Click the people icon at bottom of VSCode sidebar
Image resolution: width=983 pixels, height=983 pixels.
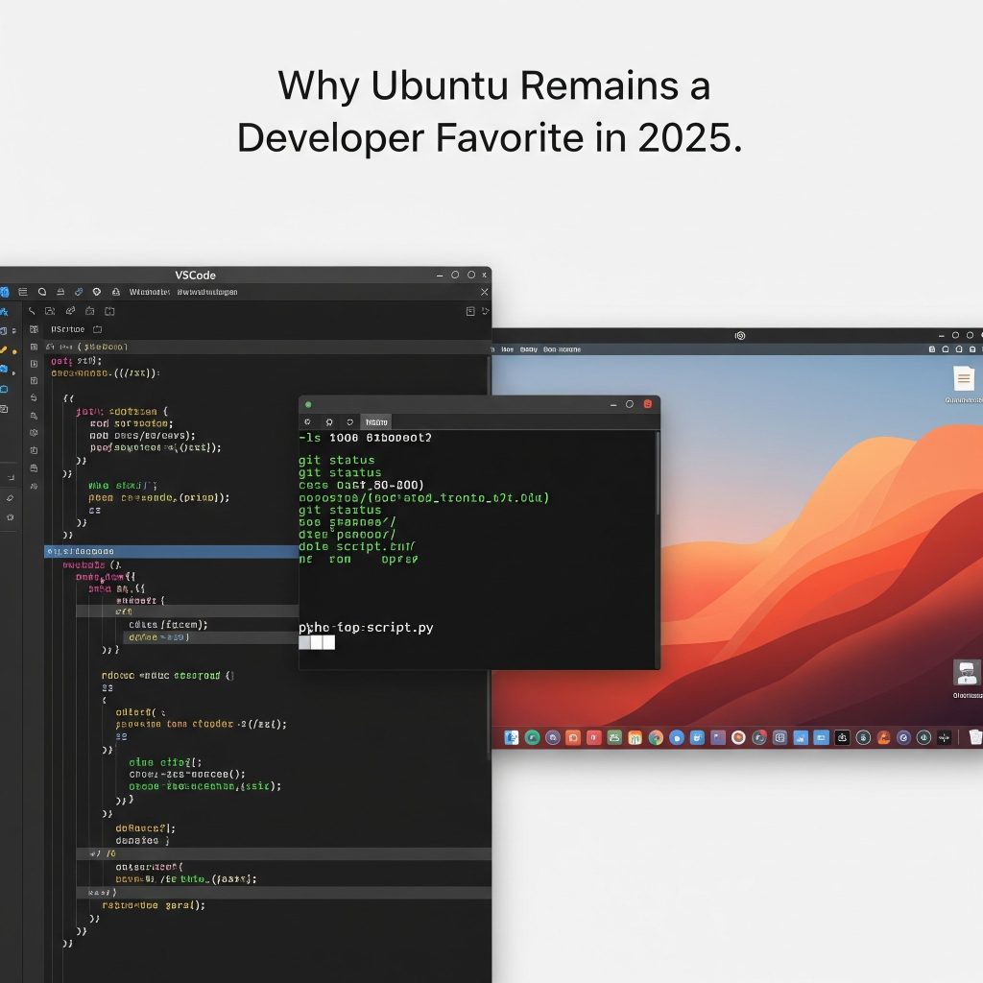34,486
